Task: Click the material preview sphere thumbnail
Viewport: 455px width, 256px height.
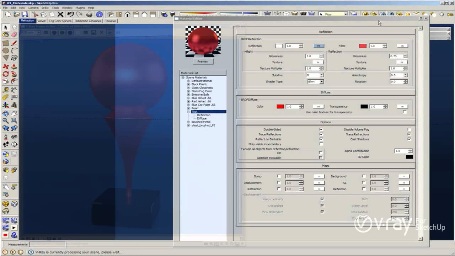Action: (x=203, y=42)
